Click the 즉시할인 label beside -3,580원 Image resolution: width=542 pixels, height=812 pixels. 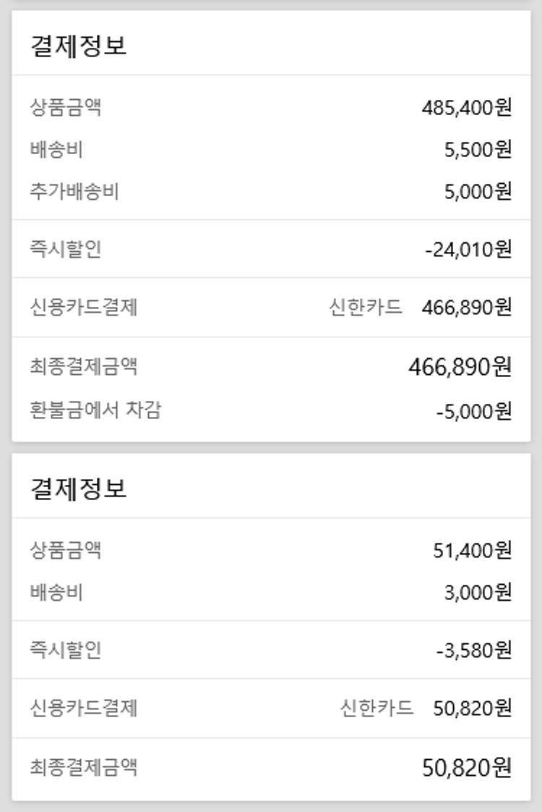pyautogui.click(x=66, y=650)
